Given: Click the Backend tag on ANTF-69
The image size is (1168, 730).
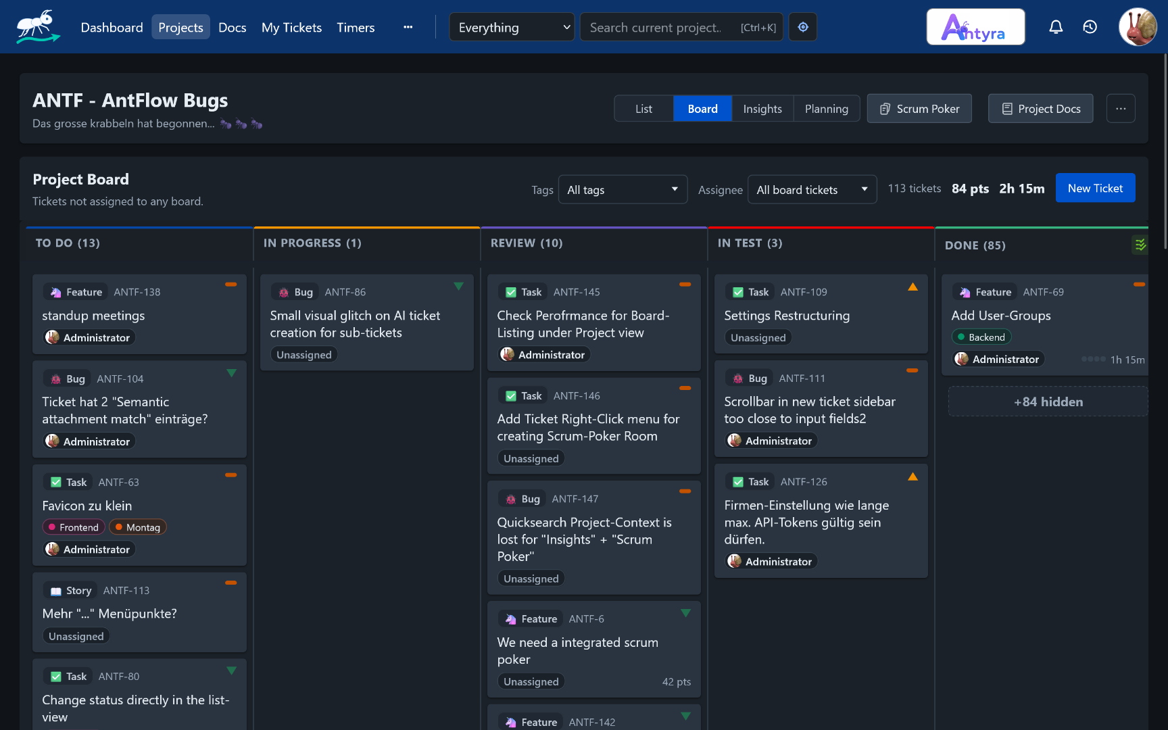Looking at the screenshot, I should point(981,337).
